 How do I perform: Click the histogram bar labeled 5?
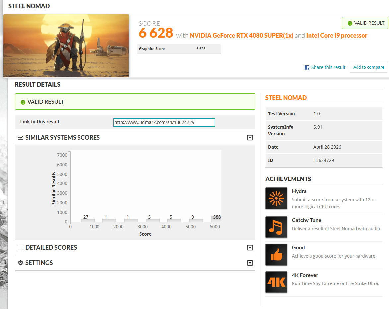174,220
